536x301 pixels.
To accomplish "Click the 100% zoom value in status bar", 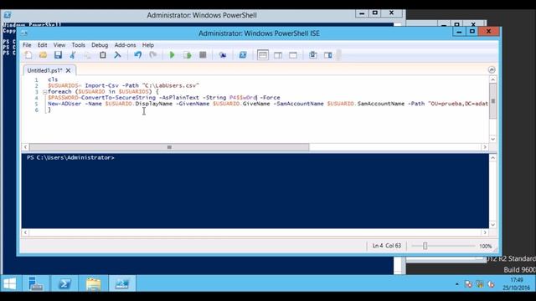I will (x=485, y=246).
